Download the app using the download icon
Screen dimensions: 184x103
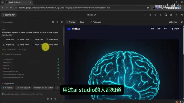160,15
